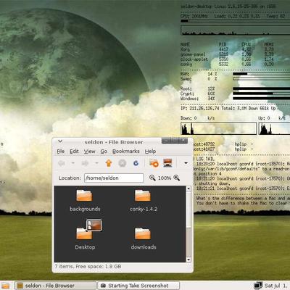Select the backgrounds folder icon
The width and height of the screenshot is (290, 290).
tap(84, 196)
